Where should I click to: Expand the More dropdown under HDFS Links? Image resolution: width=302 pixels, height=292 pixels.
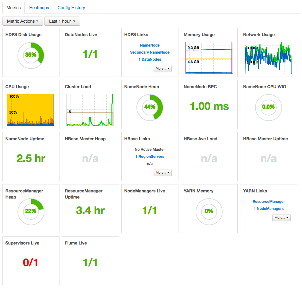tap(162, 68)
